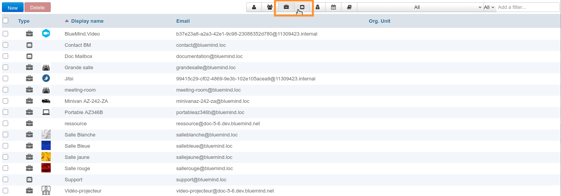561x196 pixels.
Task: Check the Contact BM row checkbox
Action: (5, 45)
